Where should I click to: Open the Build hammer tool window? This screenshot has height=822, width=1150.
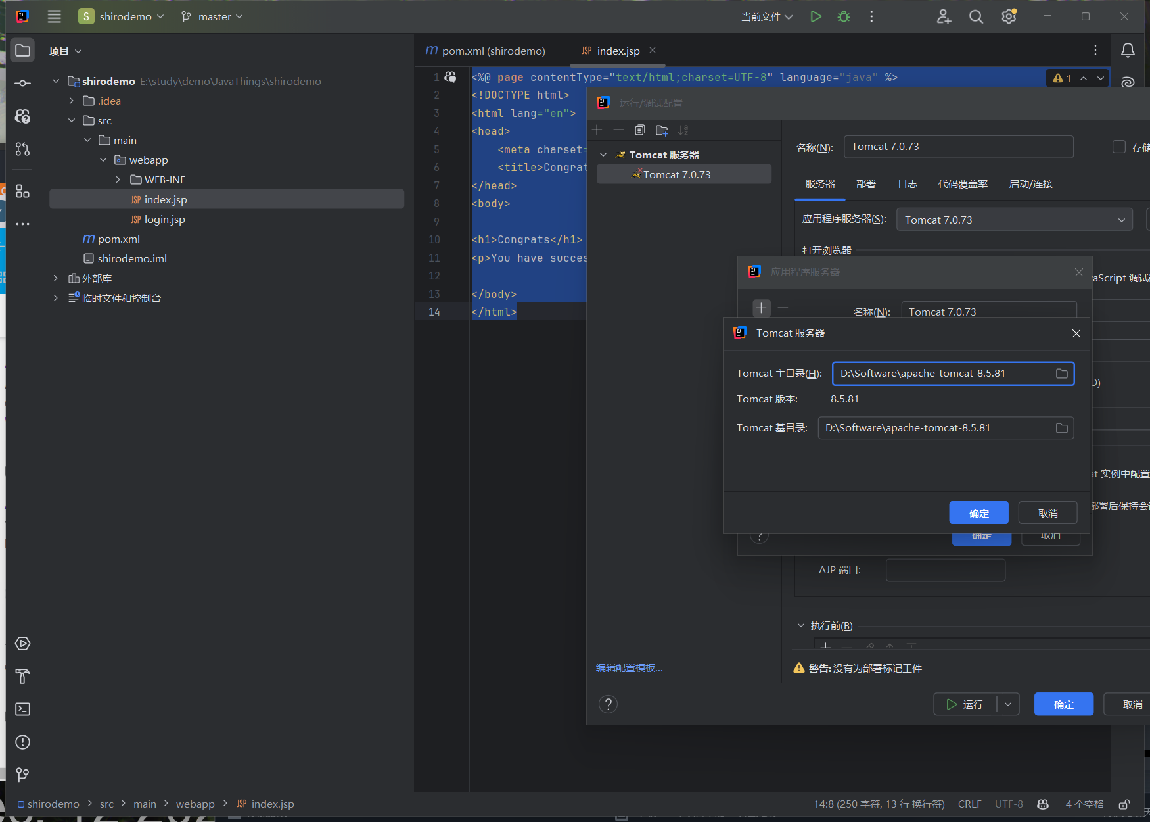(x=22, y=676)
